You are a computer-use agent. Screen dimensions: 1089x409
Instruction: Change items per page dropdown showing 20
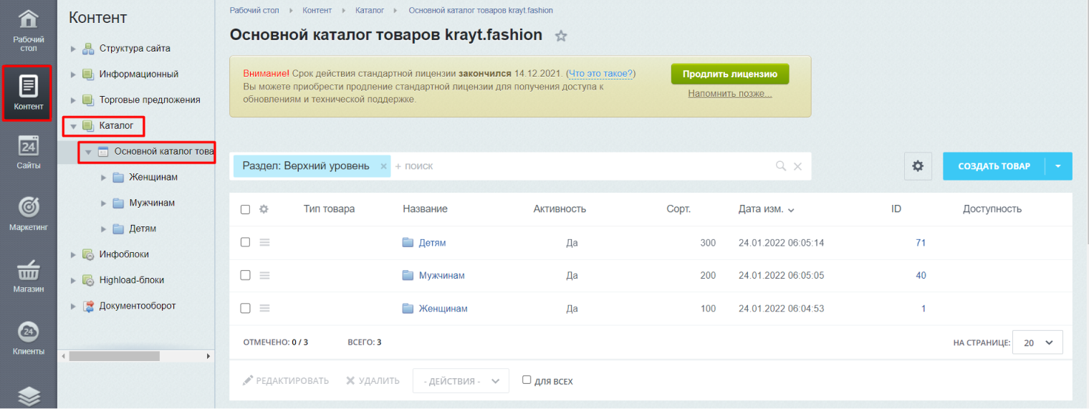coord(1038,342)
